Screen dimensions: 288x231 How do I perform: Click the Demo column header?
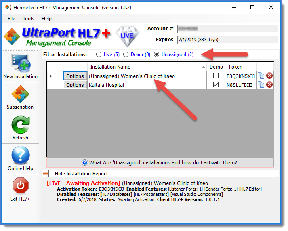click(x=216, y=67)
